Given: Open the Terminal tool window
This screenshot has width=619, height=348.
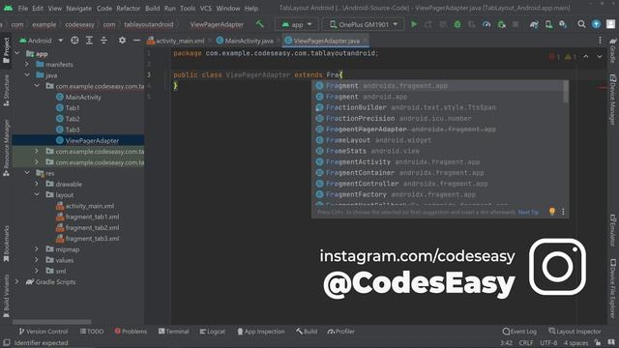Looking at the screenshot, I should pyautogui.click(x=173, y=332).
